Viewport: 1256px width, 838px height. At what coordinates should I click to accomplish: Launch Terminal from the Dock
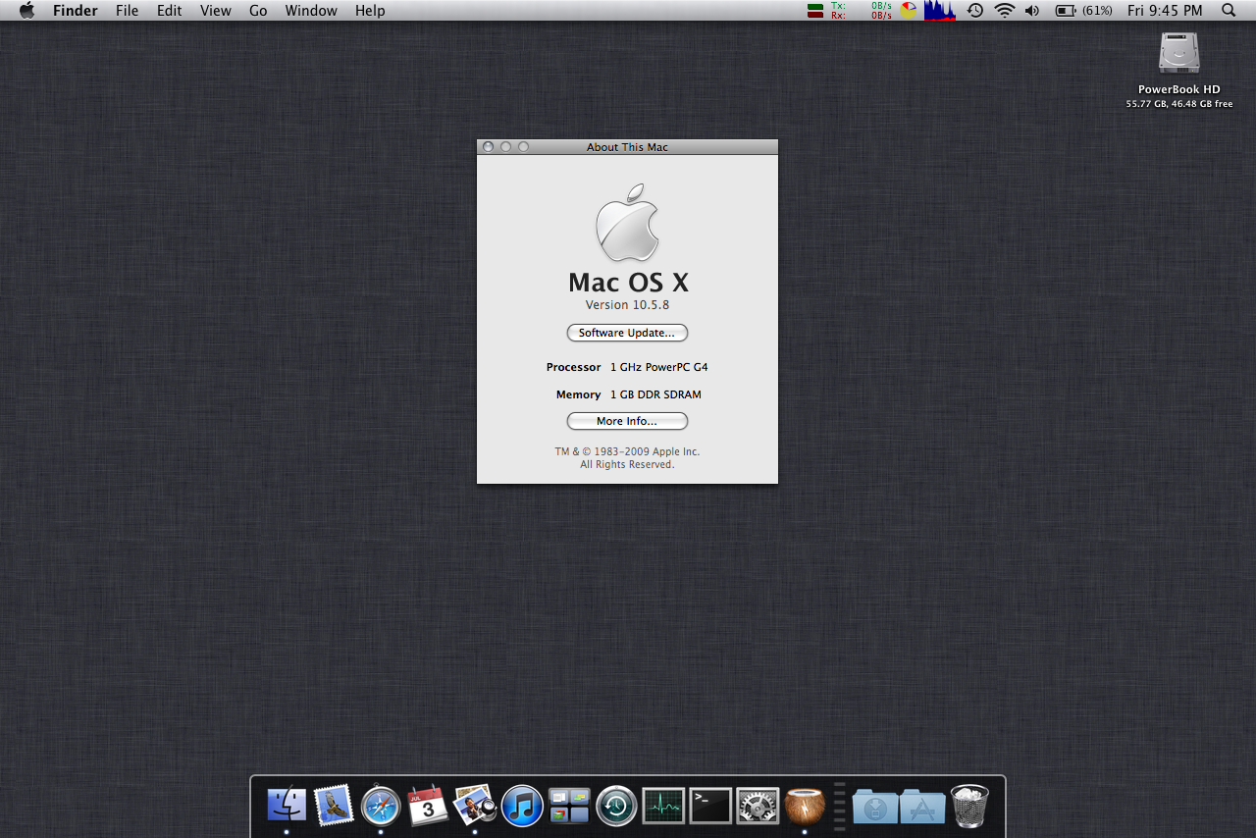pyautogui.click(x=710, y=806)
